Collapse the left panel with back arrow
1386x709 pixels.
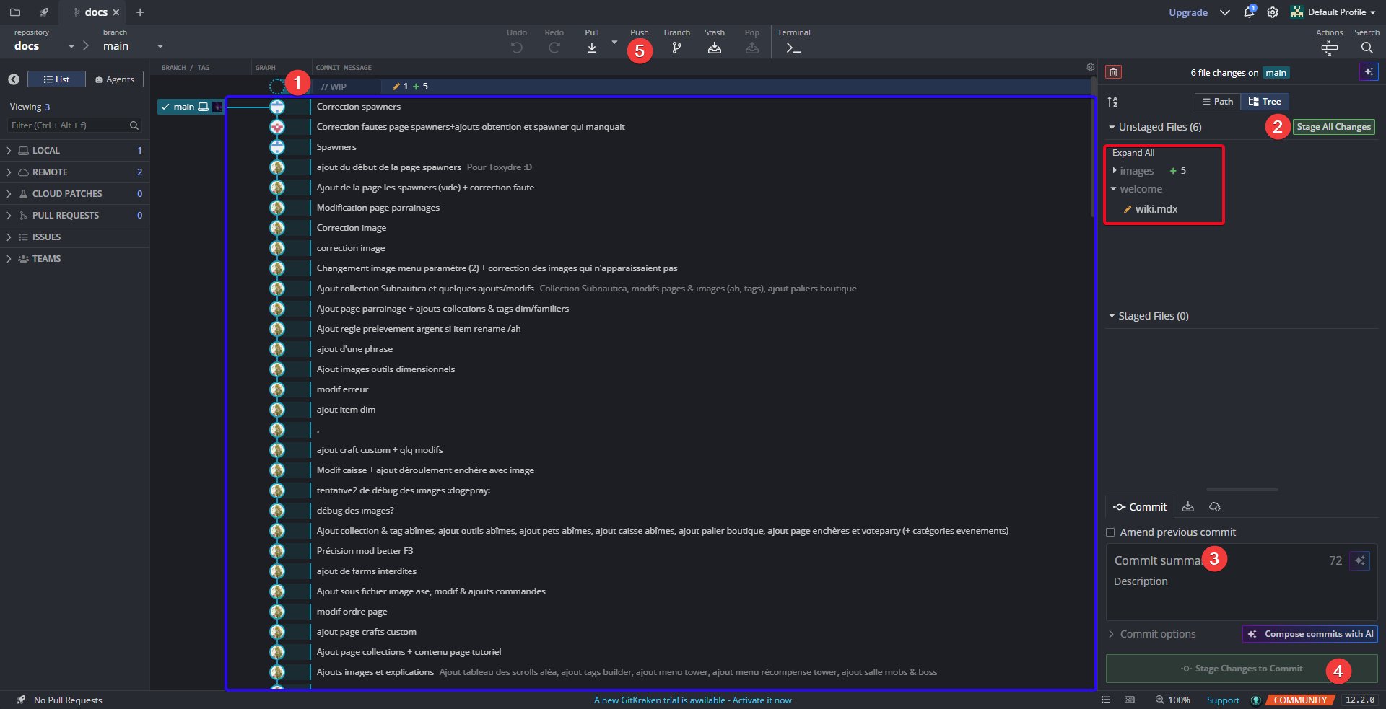[x=14, y=79]
